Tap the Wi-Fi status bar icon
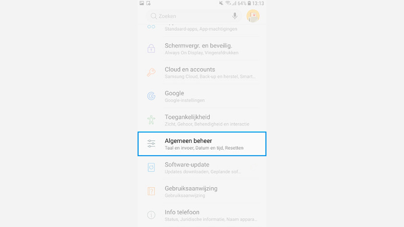 click(228, 3)
